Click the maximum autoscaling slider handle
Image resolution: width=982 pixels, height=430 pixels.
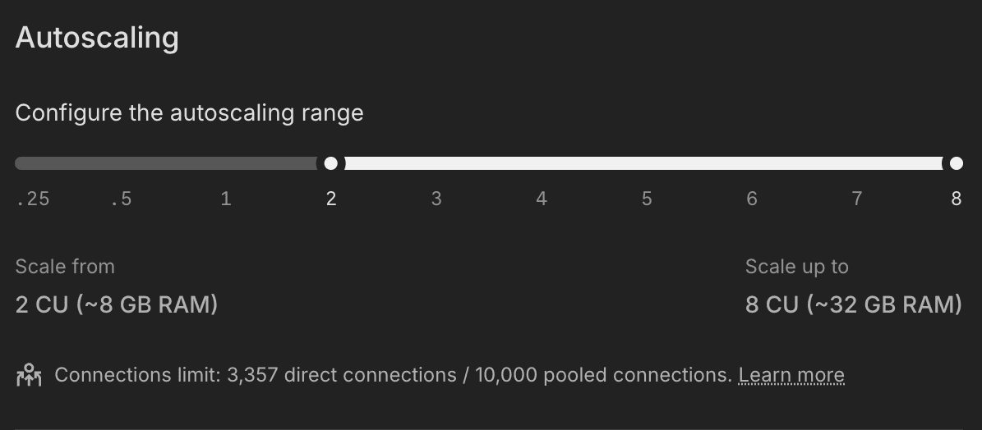point(956,163)
